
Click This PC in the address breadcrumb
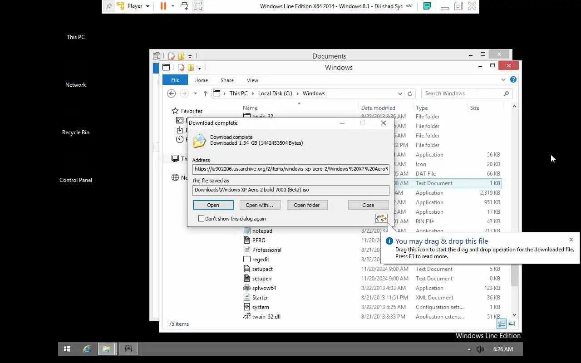[x=238, y=93]
